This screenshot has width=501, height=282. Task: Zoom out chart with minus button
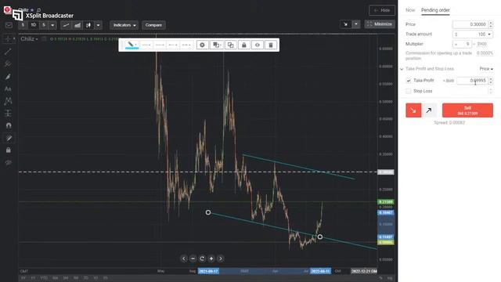coord(193,258)
